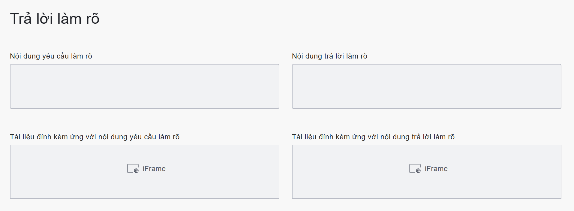Click label 'Tài liệu đính kèm ứng với nội dung trả lời làm rõ'
Screen dimensions: 574x211
pos(373,137)
